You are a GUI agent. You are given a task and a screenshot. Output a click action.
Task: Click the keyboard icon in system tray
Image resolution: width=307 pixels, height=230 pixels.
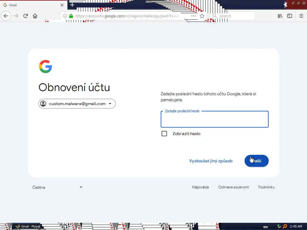(266, 227)
